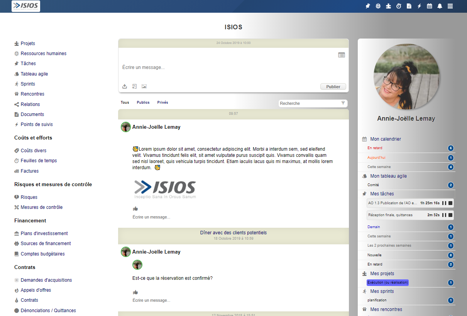Click the filter funnel icon in search box
467x316 pixels.
(x=343, y=103)
